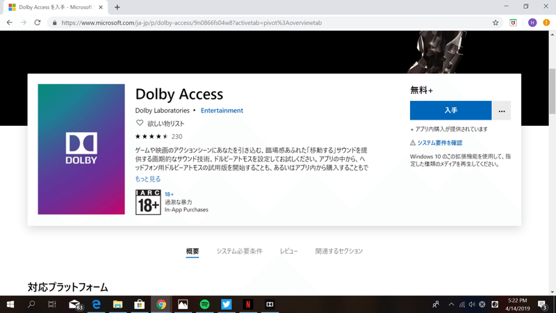Viewport: 556px width, 313px height.
Task: Select the 概要 tab
Action: click(x=193, y=251)
